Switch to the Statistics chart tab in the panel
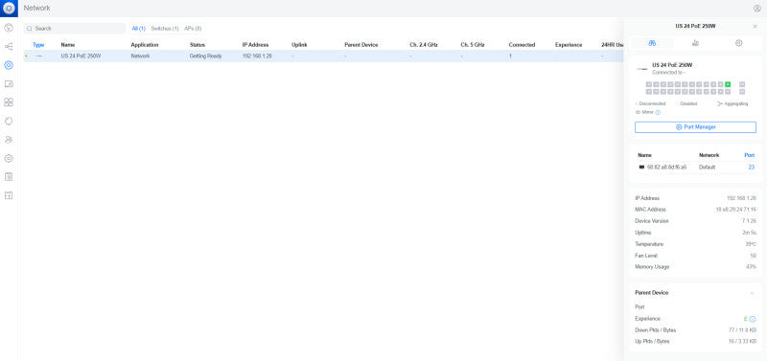This screenshot has width=767, height=361. (x=695, y=43)
